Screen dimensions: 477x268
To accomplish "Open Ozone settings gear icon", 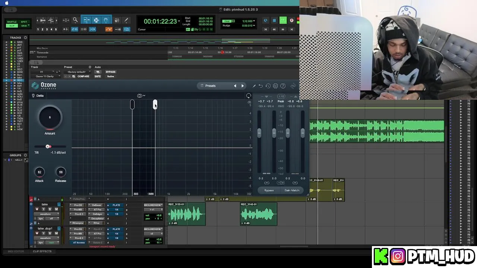I will (275, 86).
